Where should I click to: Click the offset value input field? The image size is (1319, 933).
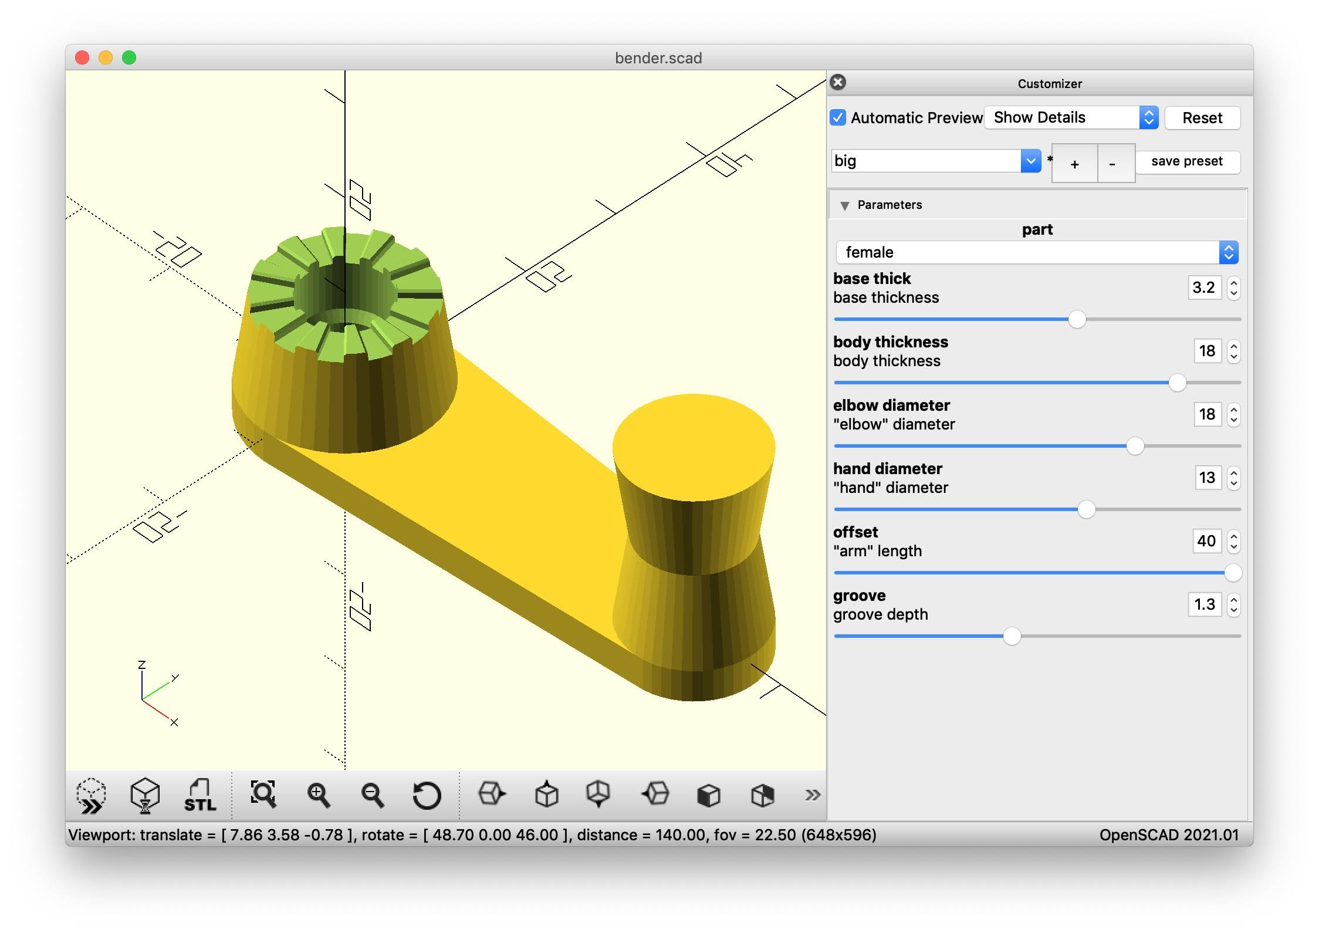coord(1206,541)
